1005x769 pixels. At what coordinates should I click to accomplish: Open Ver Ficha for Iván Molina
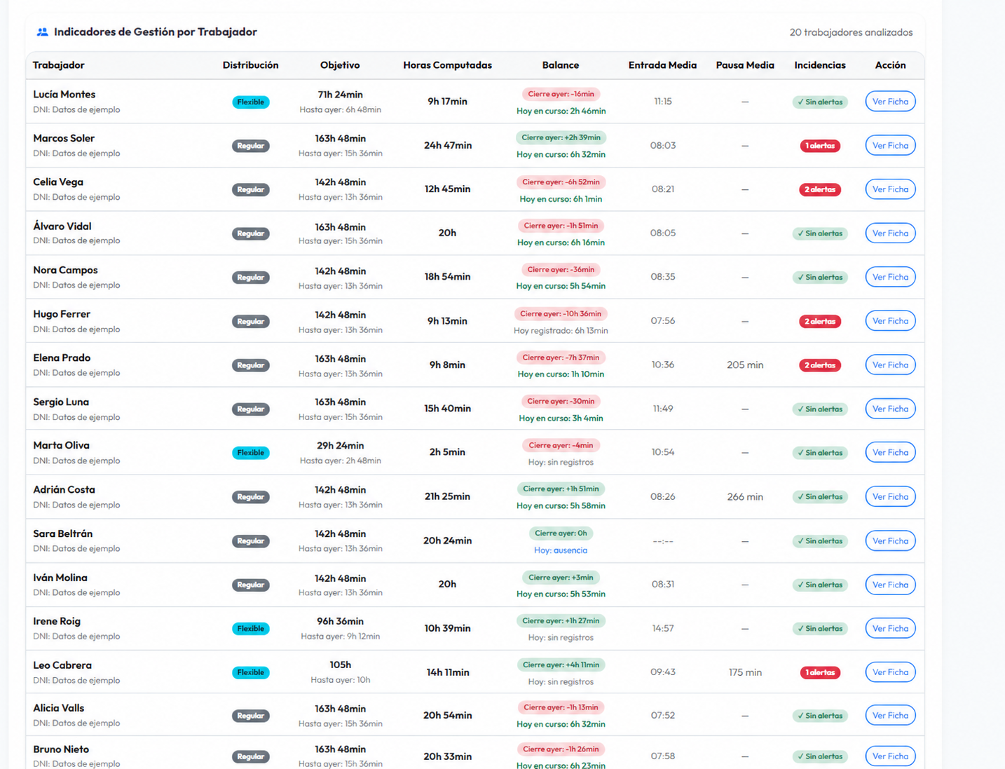pos(890,585)
